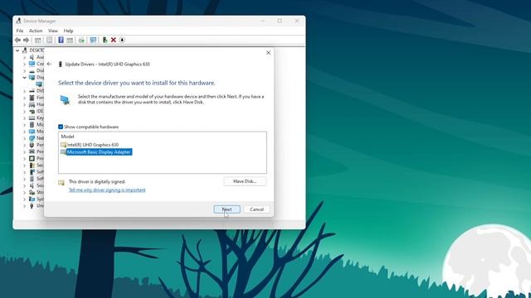Uncheck the Show compatible hardware checkbox

coord(61,127)
